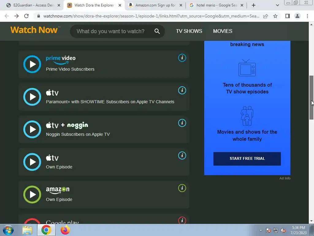Show hidden system tray icons
314x236 pixels.
click(x=261, y=230)
